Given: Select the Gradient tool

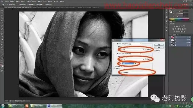Looking at the screenshot, I should click(2, 39).
